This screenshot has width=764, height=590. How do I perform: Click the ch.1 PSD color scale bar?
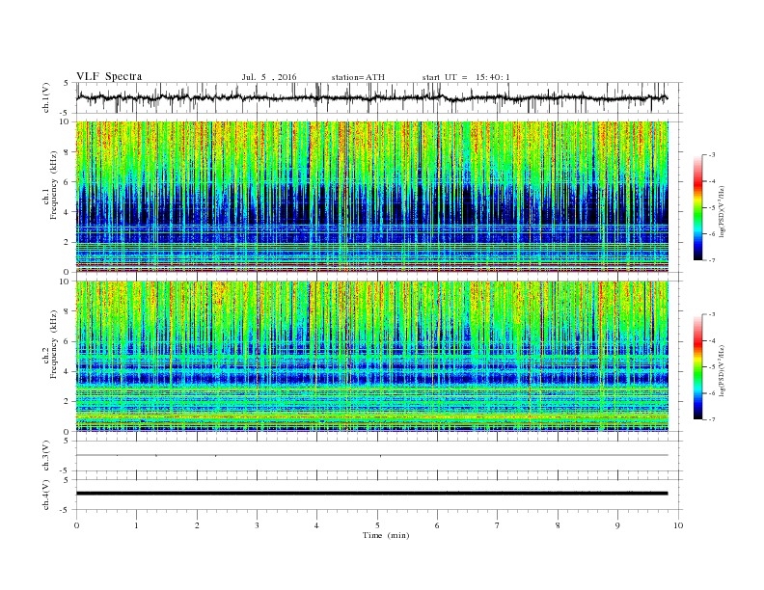pos(697,207)
